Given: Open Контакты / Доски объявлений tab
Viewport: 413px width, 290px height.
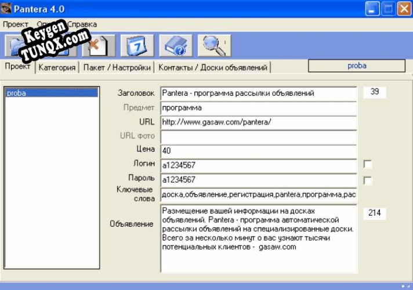Looking at the screenshot, I should 213,67.
